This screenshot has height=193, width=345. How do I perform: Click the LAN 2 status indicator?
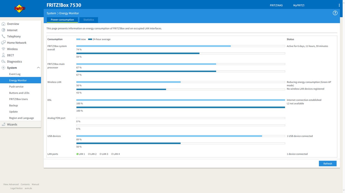tap(89, 154)
